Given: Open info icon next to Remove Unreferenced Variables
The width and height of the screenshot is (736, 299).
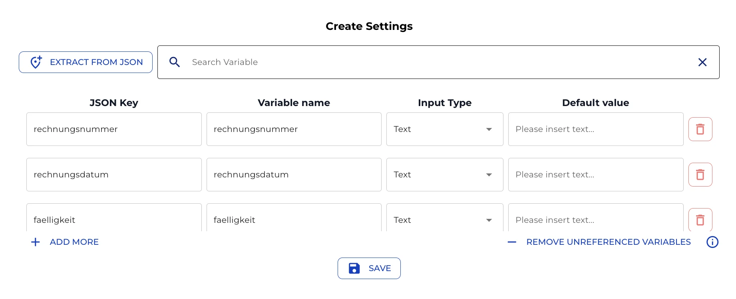Looking at the screenshot, I should (712, 242).
